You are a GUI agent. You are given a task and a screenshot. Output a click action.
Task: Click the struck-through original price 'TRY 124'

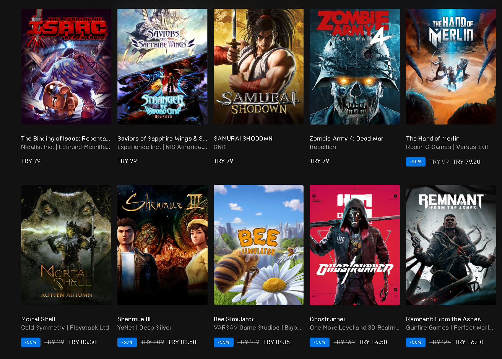[440, 342]
